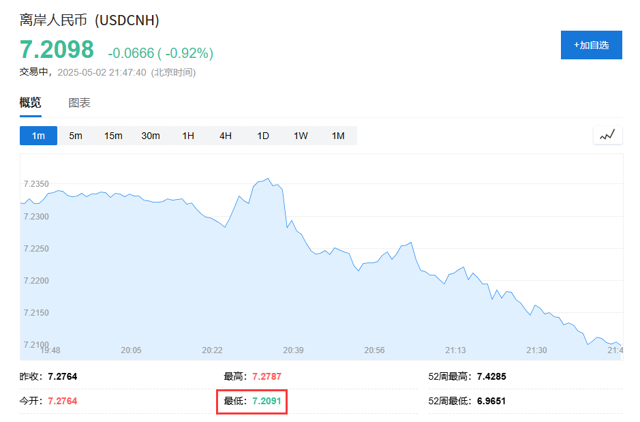
Task: Switch to the 概览 overview tab
Action: coord(30,102)
